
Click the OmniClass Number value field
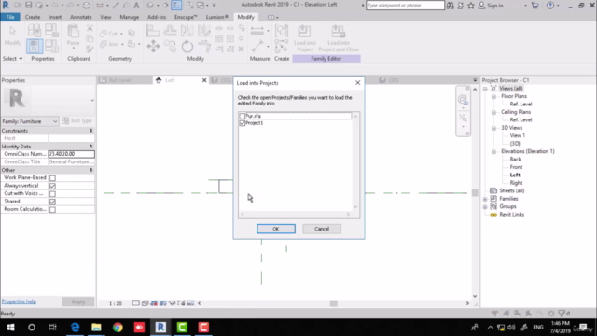[x=71, y=154]
